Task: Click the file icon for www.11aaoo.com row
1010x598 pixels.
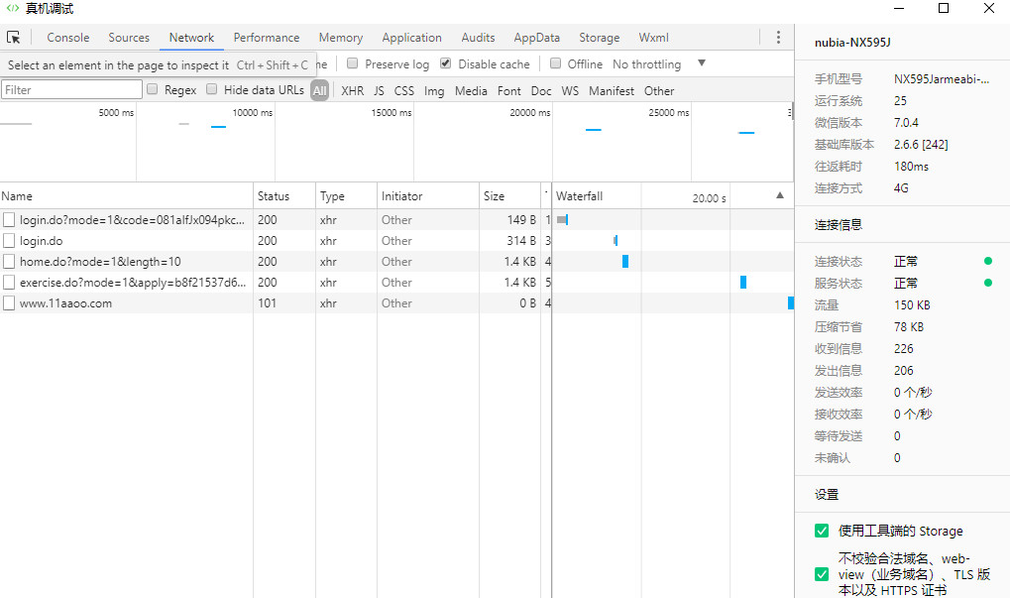Action: pos(9,302)
